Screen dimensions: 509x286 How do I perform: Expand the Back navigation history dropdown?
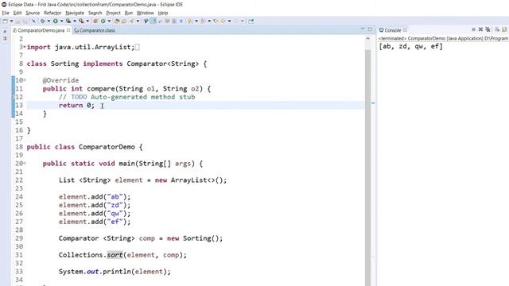(x=230, y=21)
